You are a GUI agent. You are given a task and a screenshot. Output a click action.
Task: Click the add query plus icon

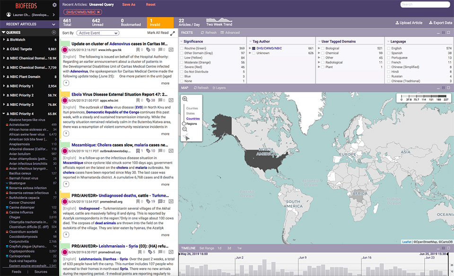tap(53, 32)
